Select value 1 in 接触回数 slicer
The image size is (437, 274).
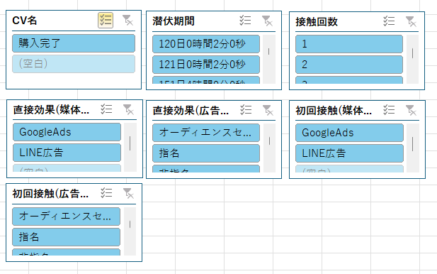[x=349, y=44]
